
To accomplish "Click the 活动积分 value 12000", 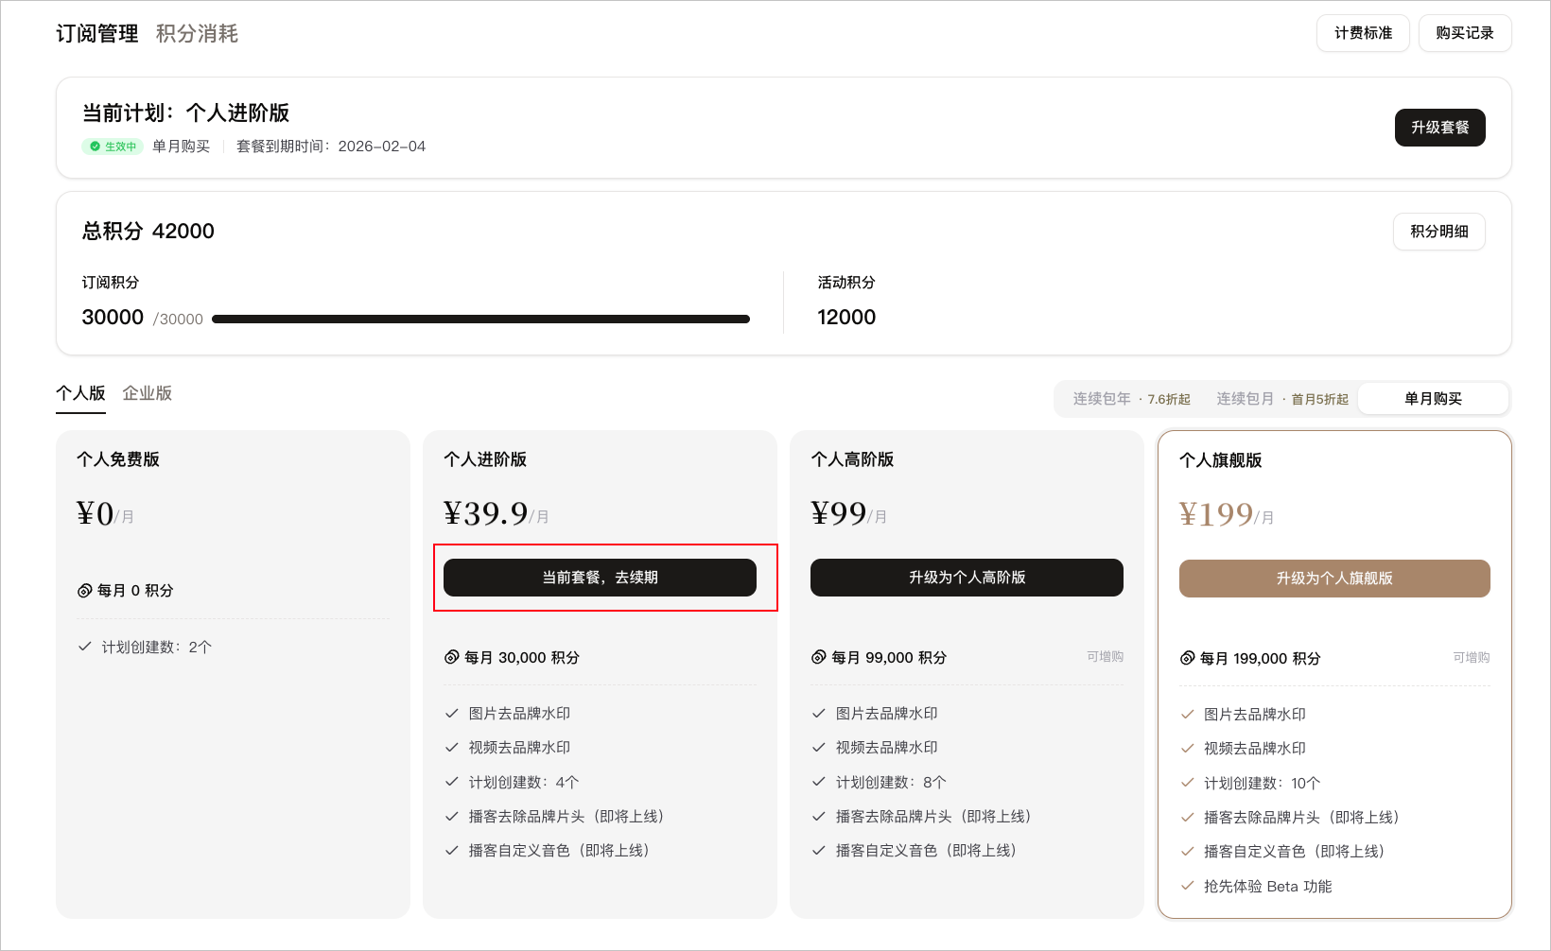I will [846, 318].
